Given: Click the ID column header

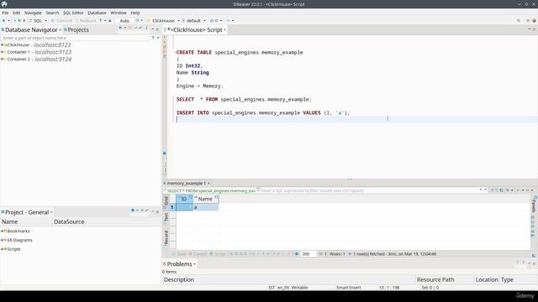Looking at the screenshot, I should [x=184, y=199].
